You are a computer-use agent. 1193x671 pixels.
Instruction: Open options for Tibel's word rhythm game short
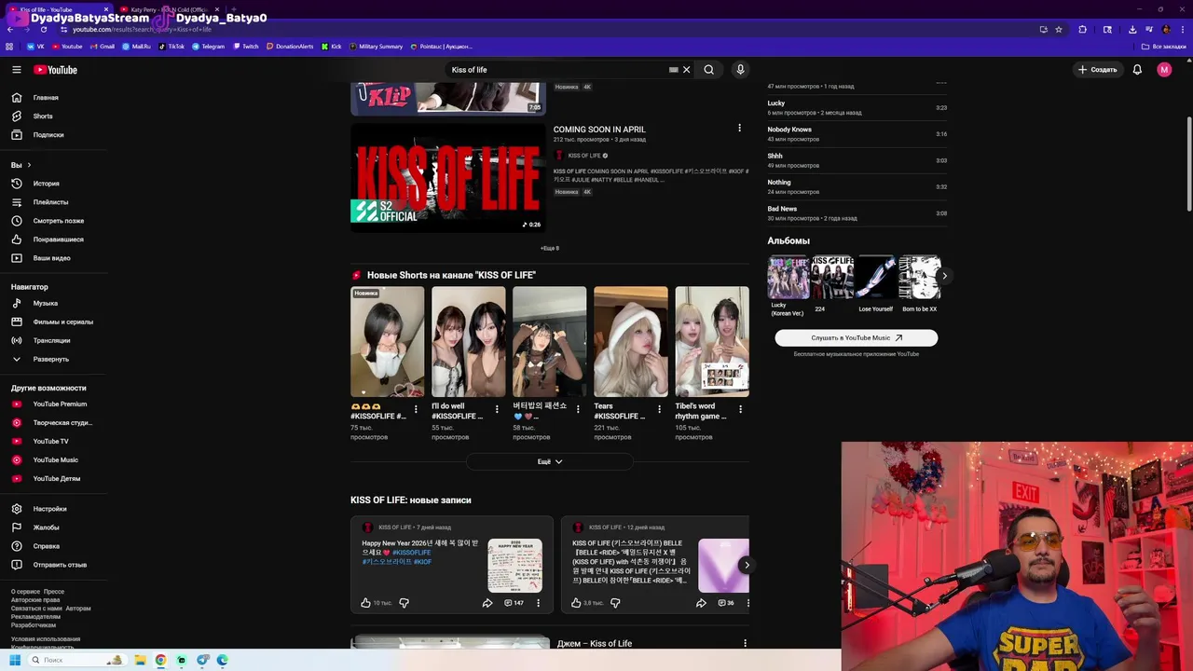[x=741, y=409]
